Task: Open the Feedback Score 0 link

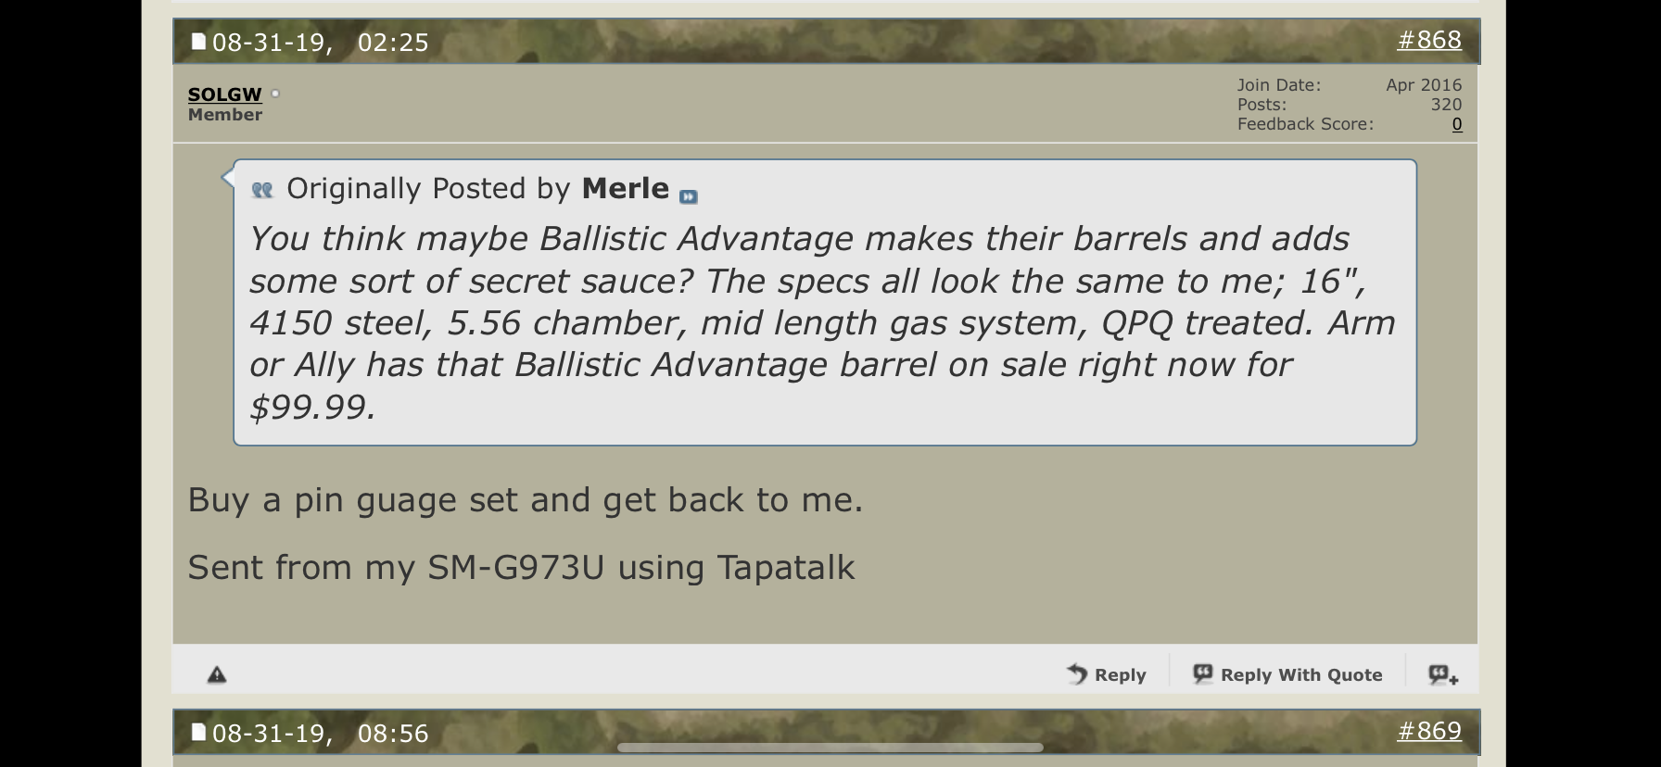Action: tap(1457, 124)
